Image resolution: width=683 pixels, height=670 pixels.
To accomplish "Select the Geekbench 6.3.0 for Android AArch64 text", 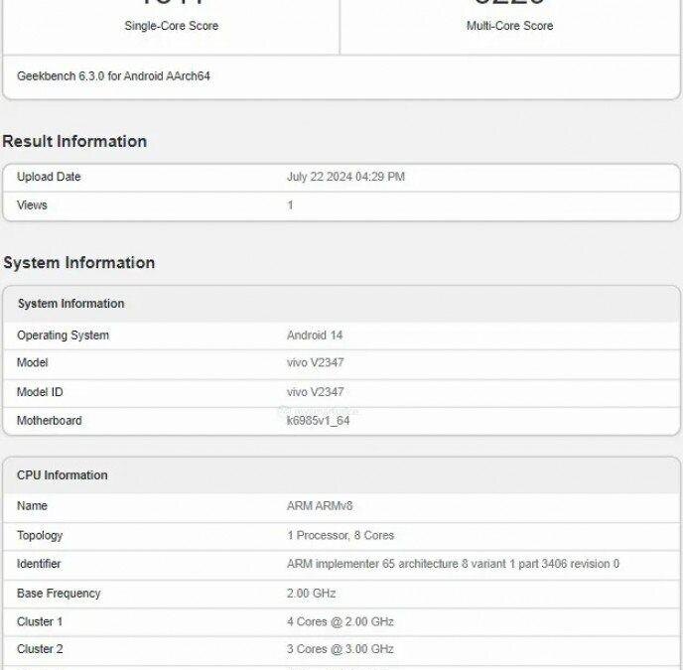I will click(113, 76).
